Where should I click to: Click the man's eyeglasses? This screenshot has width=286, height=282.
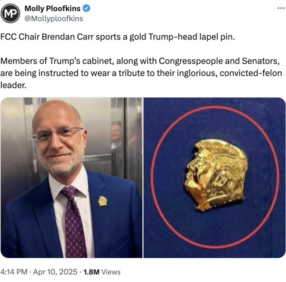58,134
